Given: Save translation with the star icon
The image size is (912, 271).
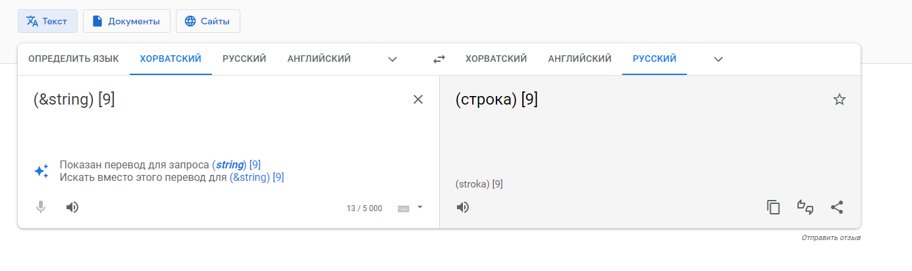Looking at the screenshot, I should click(839, 99).
